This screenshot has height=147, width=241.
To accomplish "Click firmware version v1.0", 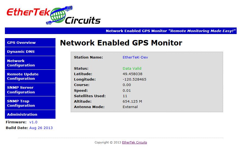I will (33, 122).
